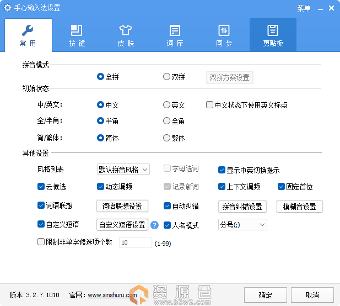Choose the 繁体 radio option
Image resolution: width=340 pixels, height=306 pixels.
tap(166, 138)
